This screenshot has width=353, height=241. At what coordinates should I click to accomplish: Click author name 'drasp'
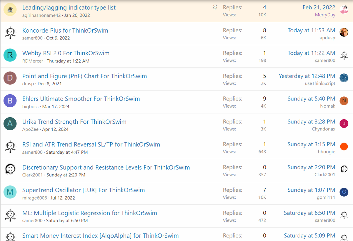click(28, 83)
